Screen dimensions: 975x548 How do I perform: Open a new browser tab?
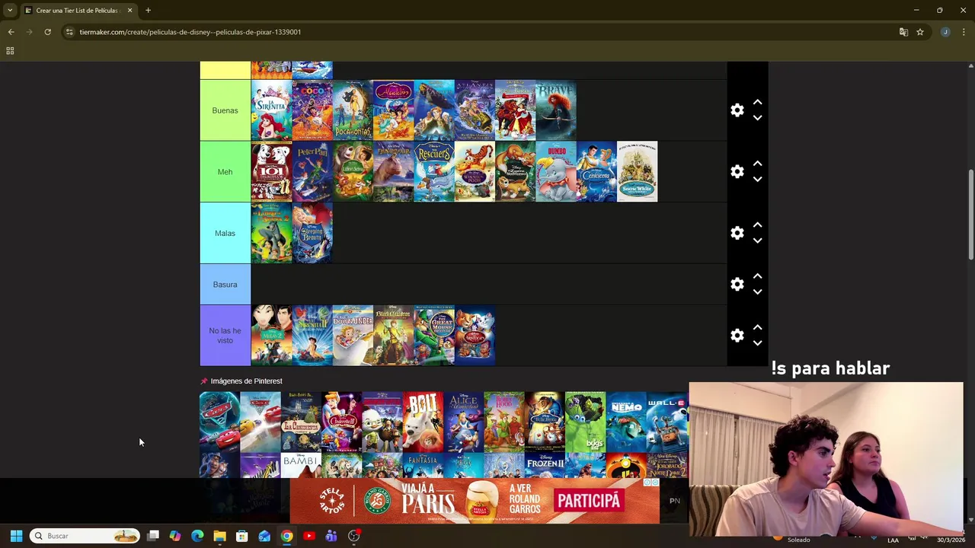pos(148,11)
